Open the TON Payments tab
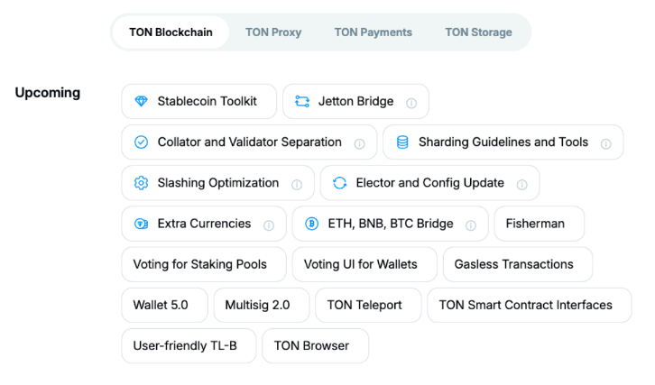 click(373, 32)
